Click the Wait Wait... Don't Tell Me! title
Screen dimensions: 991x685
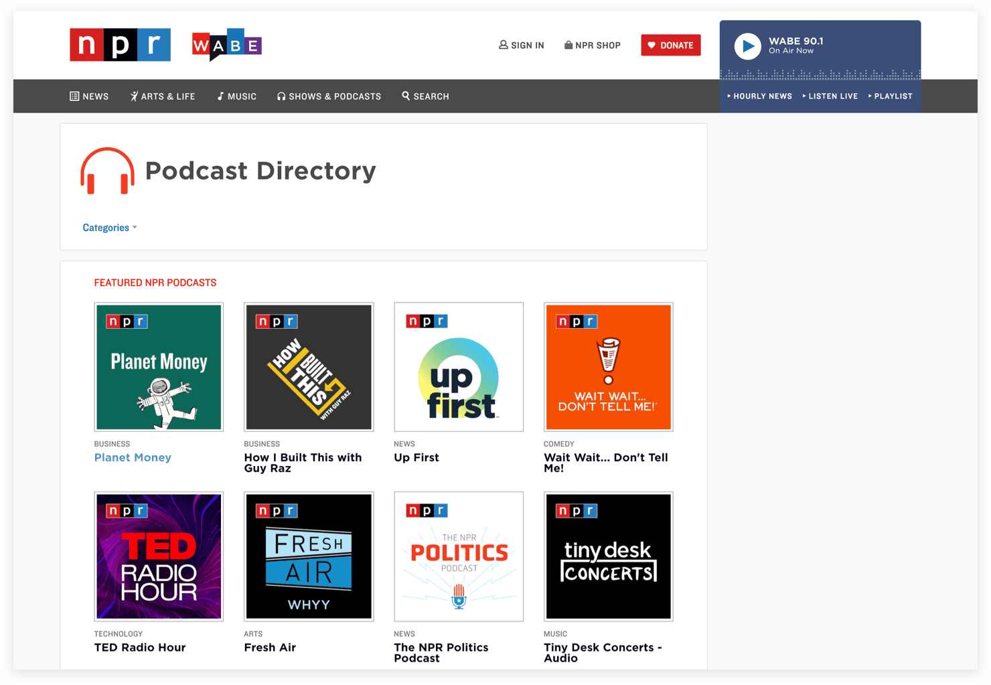(x=606, y=463)
